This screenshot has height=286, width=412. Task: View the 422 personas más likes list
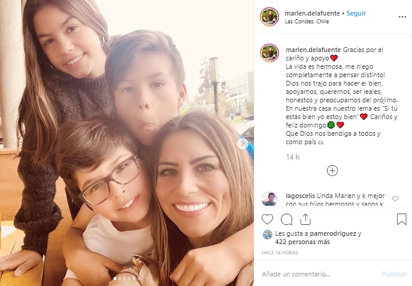click(302, 242)
